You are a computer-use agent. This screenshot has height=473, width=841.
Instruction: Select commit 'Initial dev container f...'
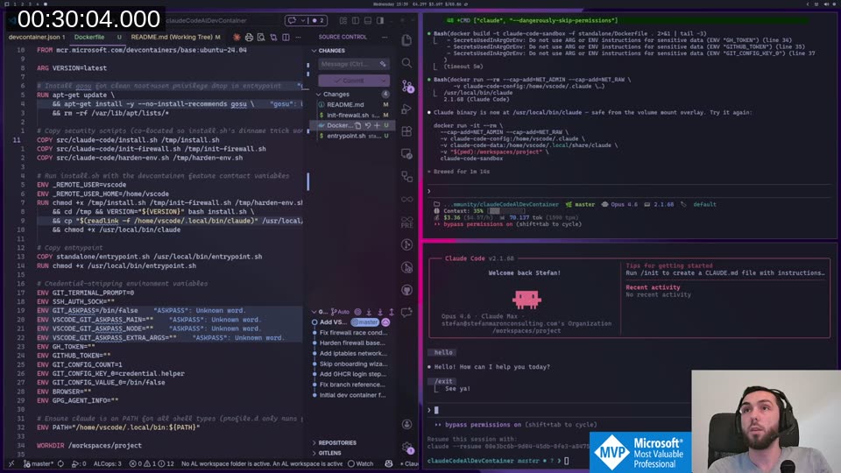tap(351, 395)
